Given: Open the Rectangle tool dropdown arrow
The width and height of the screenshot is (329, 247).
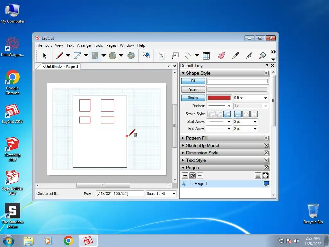Looking at the screenshot, I should coord(103,56).
